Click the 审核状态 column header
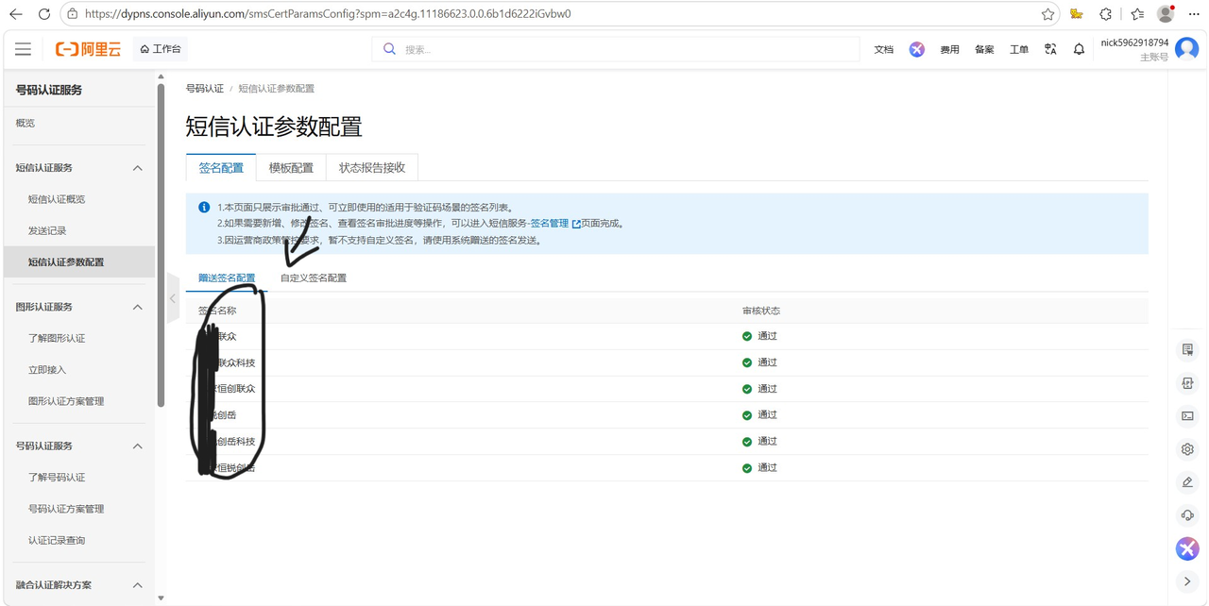 (761, 311)
